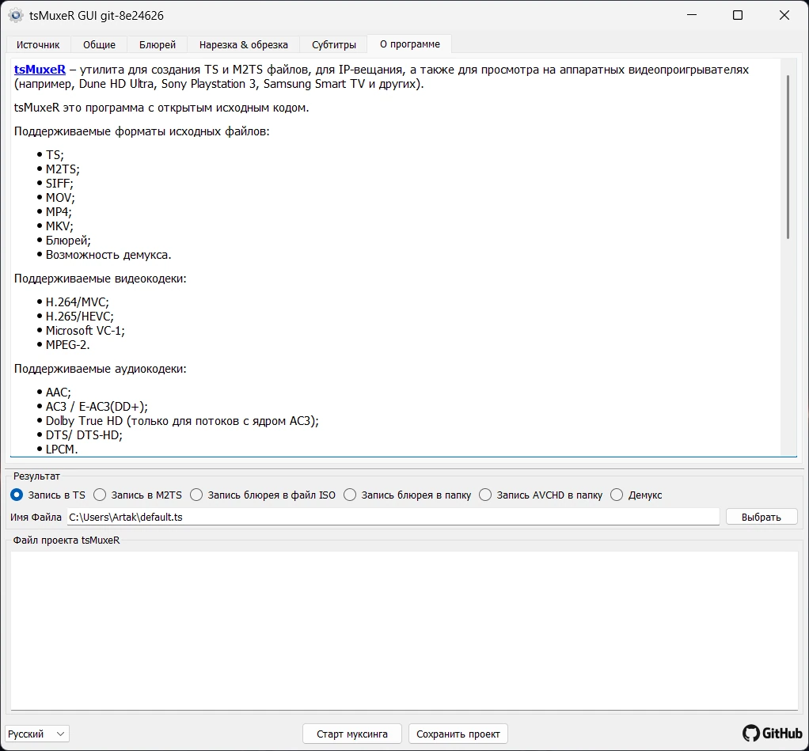Maximize the tsMuxeR GUI window

738,16
